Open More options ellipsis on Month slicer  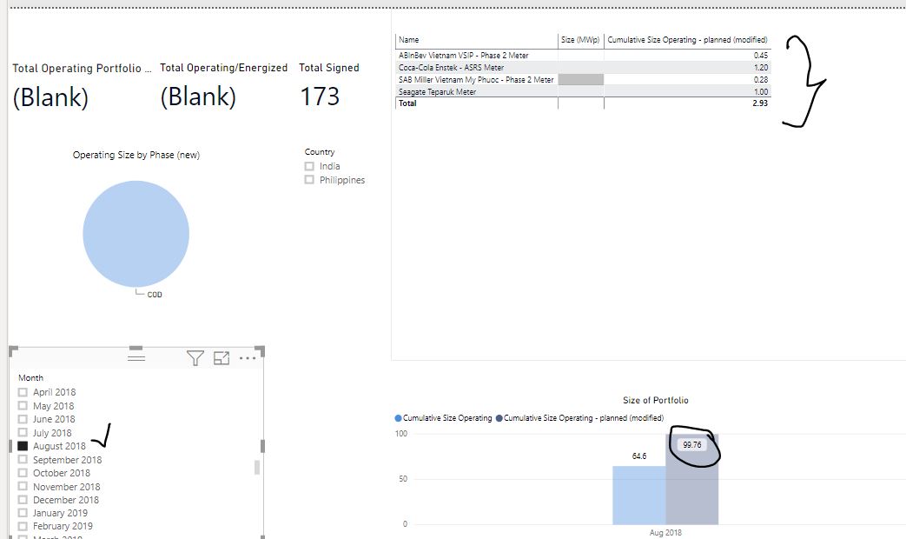pos(248,358)
